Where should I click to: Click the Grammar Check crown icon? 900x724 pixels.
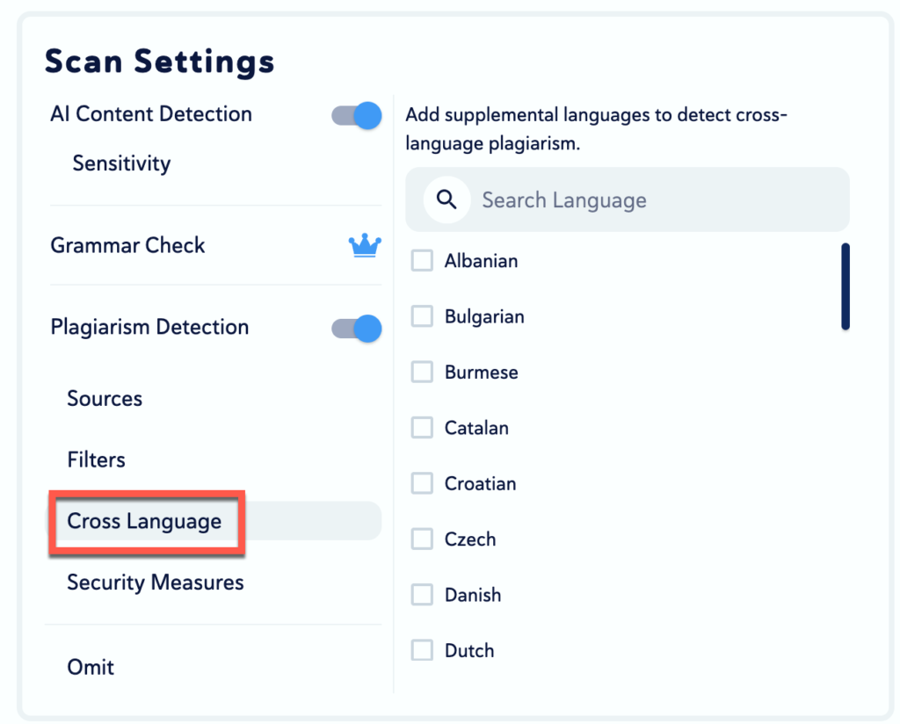(x=365, y=246)
